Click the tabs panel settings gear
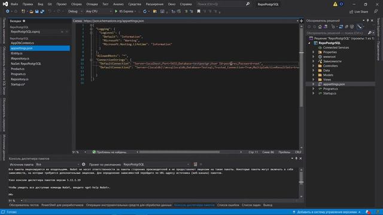The width and height of the screenshot is (383, 215). tap(24, 21)
